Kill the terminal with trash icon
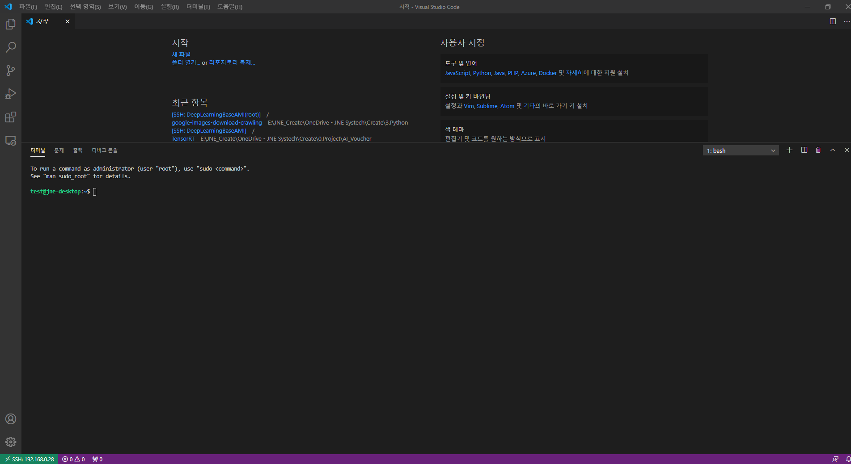The height and width of the screenshot is (464, 851). click(818, 150)
